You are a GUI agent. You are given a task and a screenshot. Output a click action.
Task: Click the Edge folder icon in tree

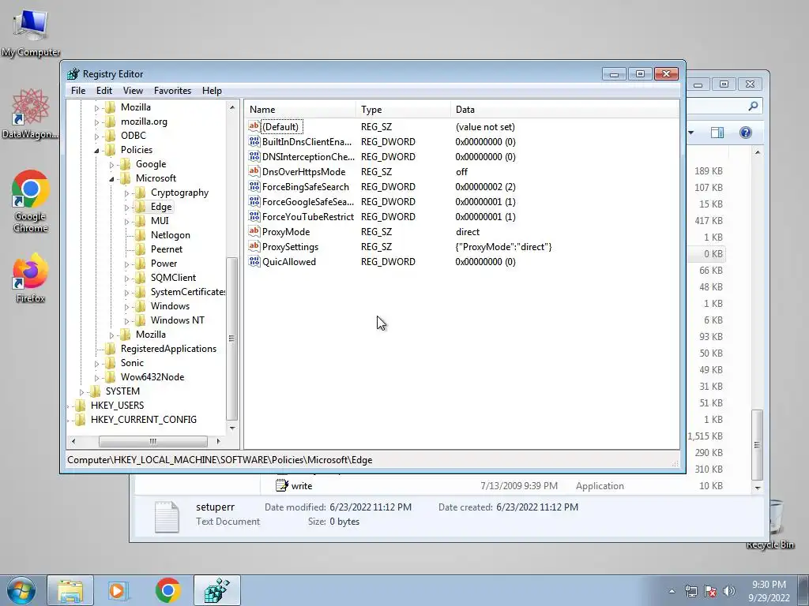click(140, 207)
